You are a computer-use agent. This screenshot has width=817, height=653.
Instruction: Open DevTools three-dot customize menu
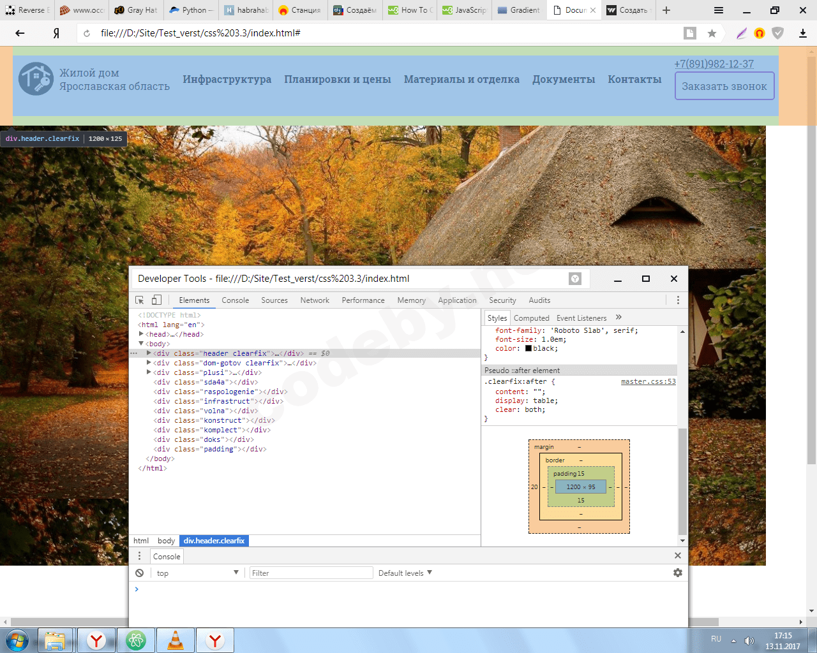point(678,300)
